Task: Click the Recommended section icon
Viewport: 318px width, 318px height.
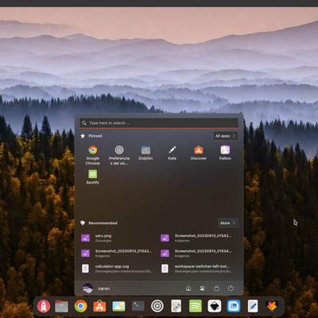Action: pos(83,223)
